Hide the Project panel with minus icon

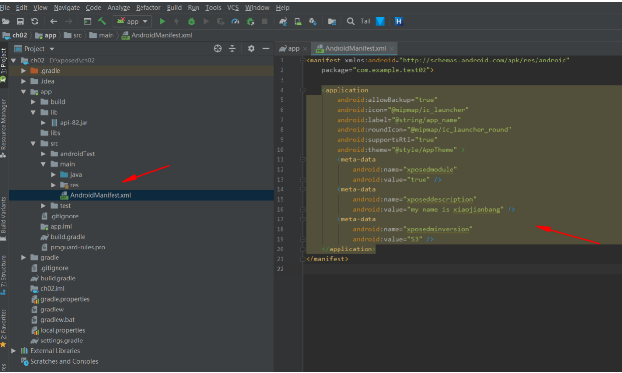(266, 48)
